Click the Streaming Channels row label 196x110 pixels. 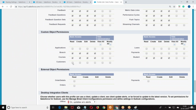[x=131, y=24]
